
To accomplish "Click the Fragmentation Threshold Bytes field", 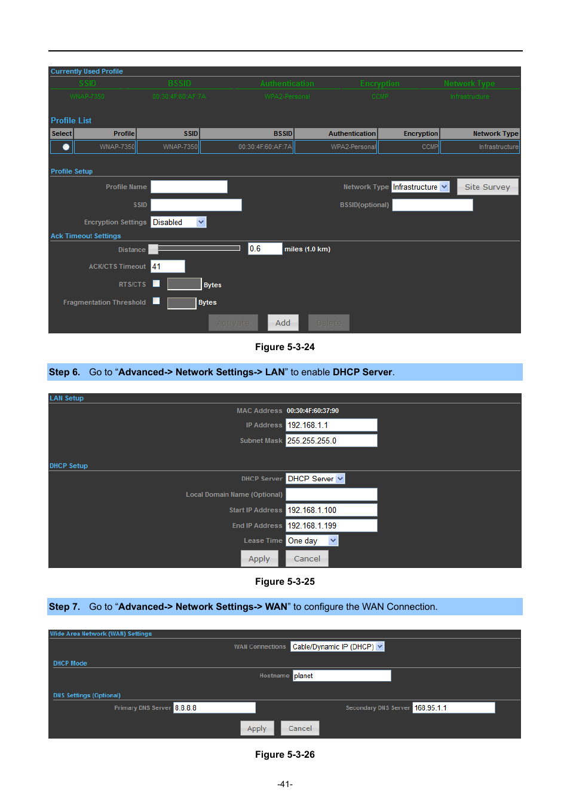I will [182, 303].
